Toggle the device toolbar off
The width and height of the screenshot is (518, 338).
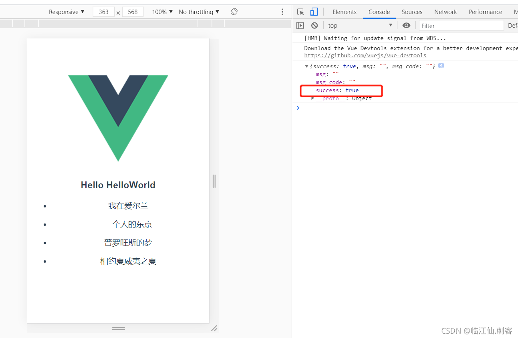coord(314,12)
